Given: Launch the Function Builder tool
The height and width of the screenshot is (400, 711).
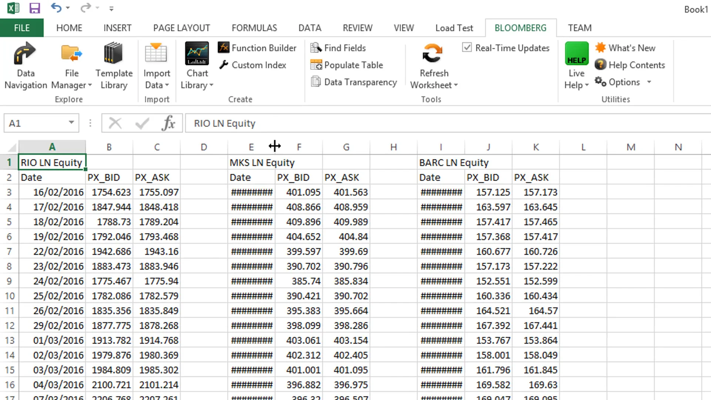Looking at the screenshot, I should point(257,48).
